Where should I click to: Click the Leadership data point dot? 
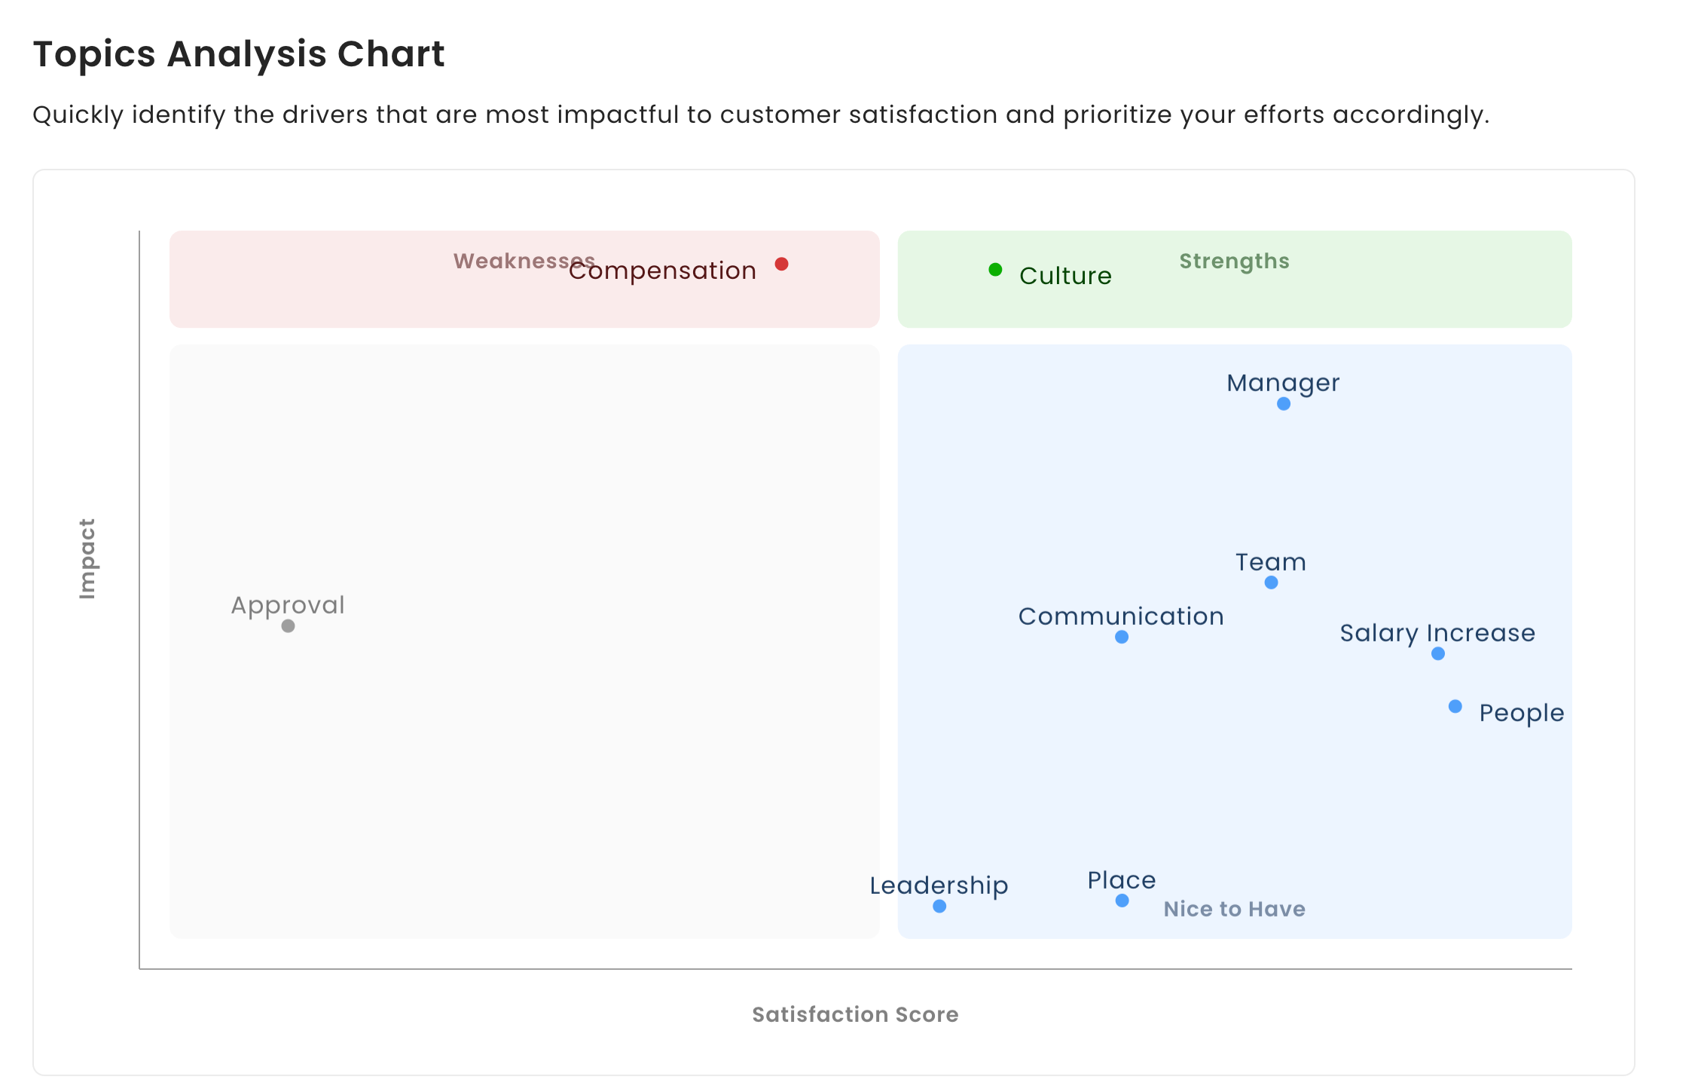(x=939, y=906)
